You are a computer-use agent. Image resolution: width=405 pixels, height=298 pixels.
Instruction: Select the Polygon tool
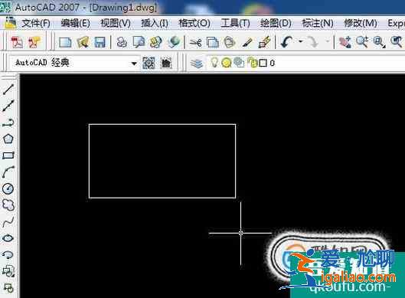[x=8, y=139]
